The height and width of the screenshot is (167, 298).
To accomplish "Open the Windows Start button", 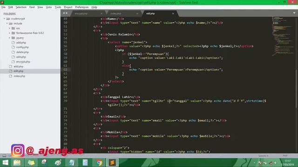I will pyautogui.click(x=5, y=162).
